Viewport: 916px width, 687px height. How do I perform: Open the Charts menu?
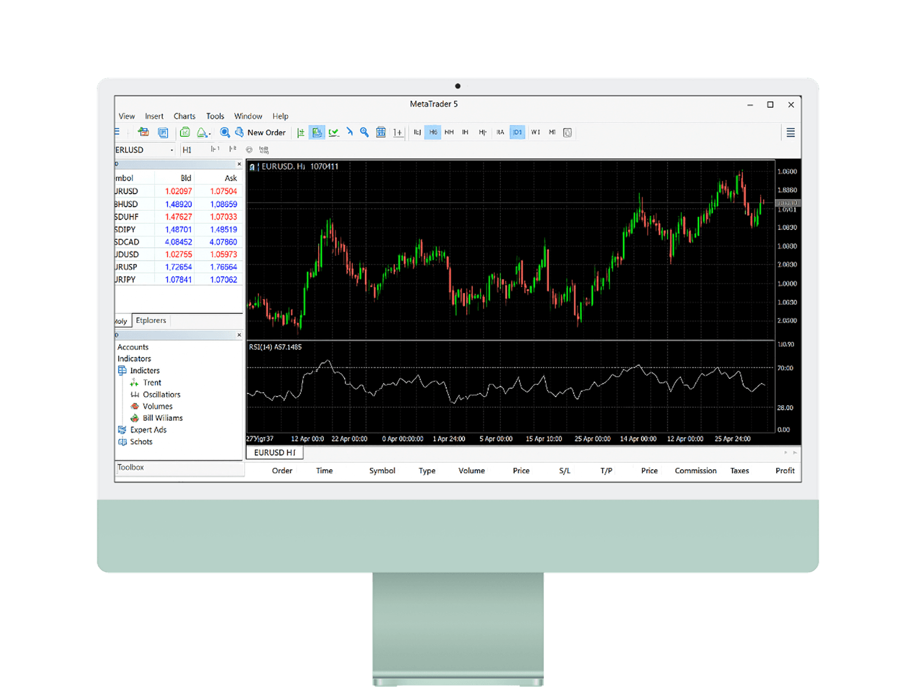pyautogui.click(x=184, y=116)
